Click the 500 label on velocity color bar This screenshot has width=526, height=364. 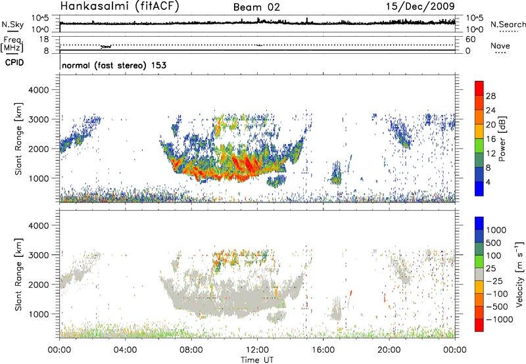(494, 242)
